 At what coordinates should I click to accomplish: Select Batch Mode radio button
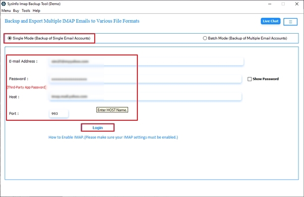click(205, 38)
